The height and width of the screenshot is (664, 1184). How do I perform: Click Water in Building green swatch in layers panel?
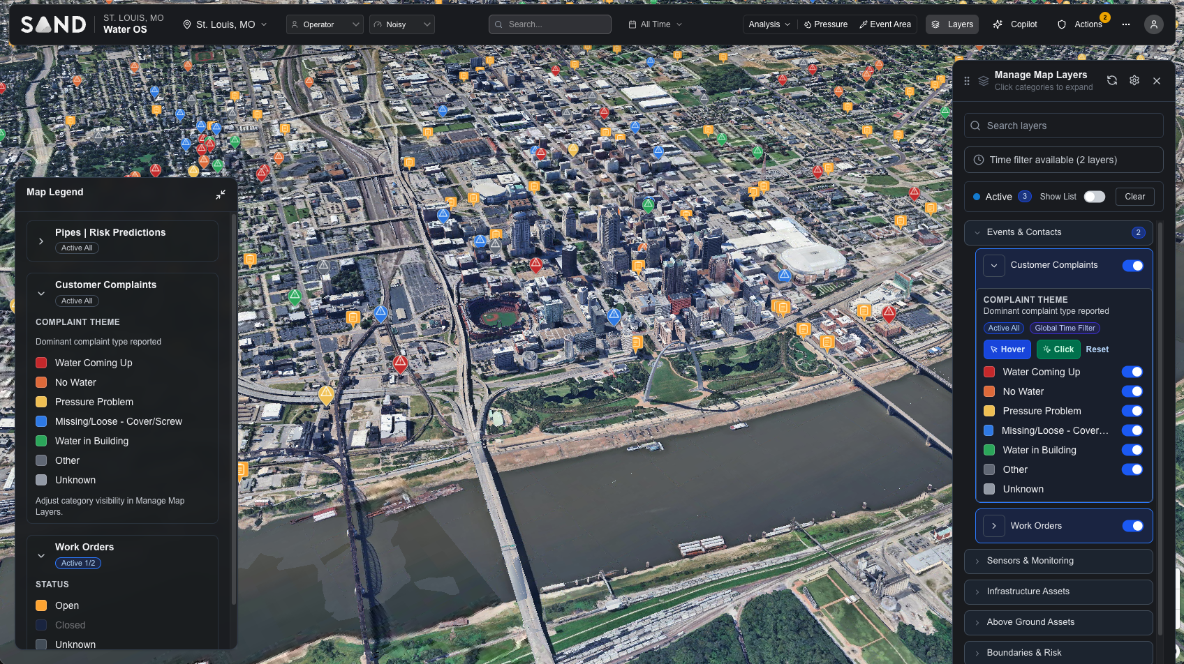989,450
